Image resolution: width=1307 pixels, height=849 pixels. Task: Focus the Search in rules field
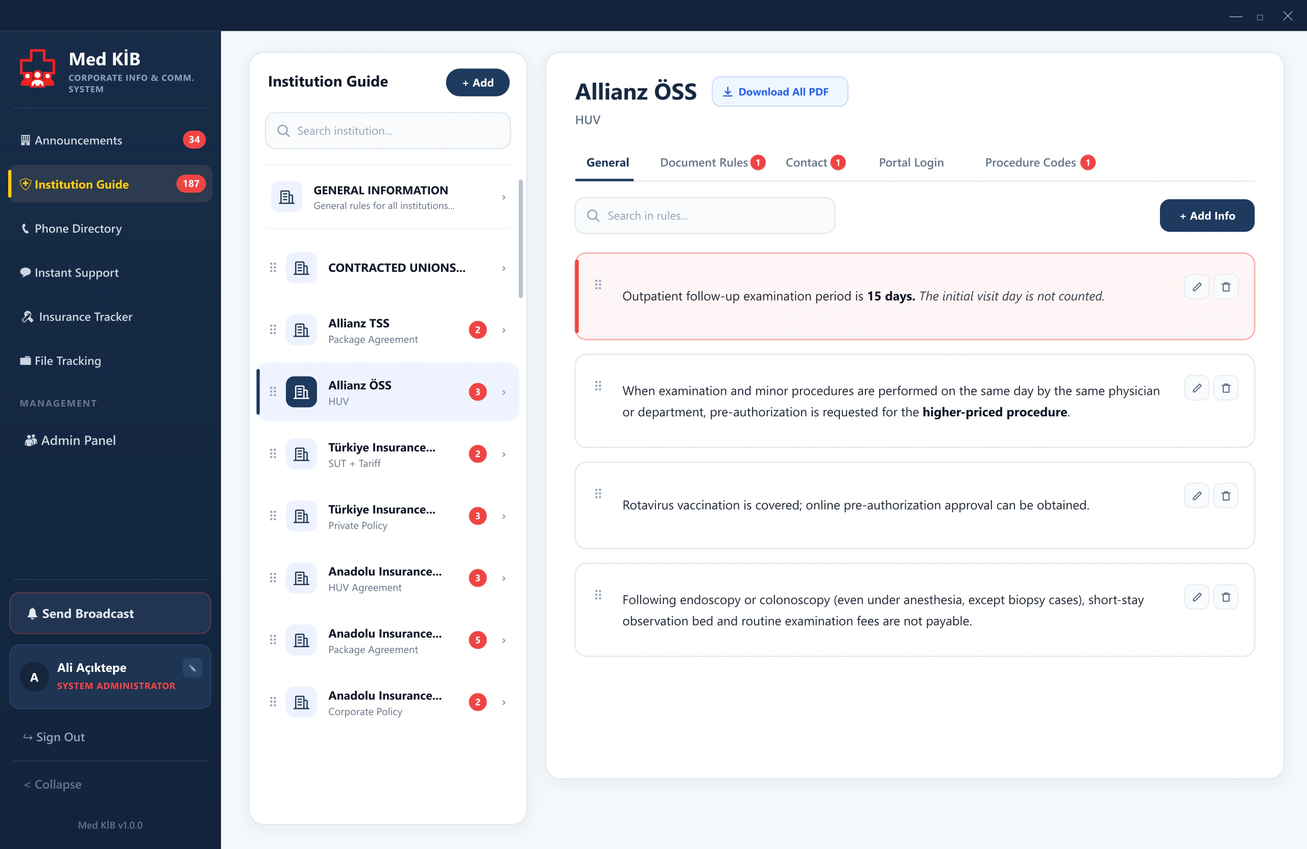click(705, 216)
